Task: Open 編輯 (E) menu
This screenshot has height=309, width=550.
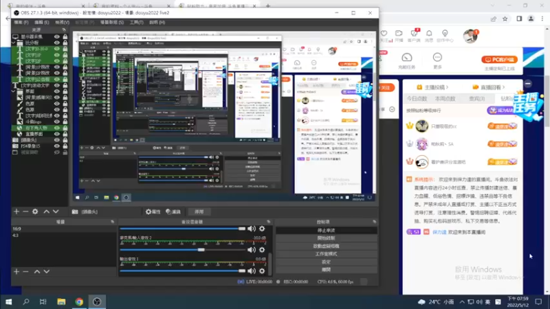Action: [x=42, y=23]
